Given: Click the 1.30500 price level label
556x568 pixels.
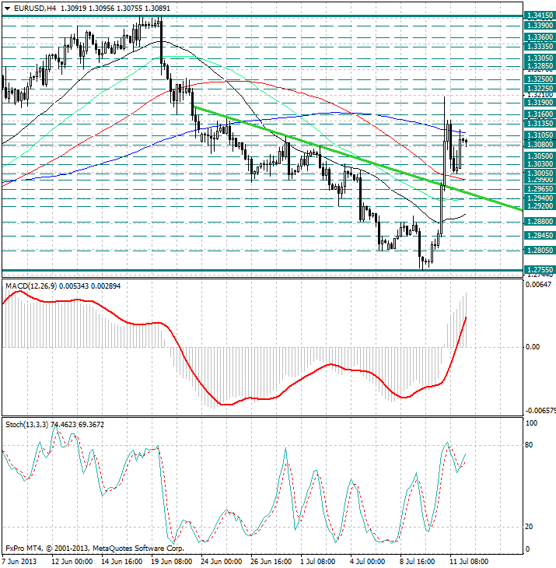Looking at the screenshot, I should coord(540,156).
